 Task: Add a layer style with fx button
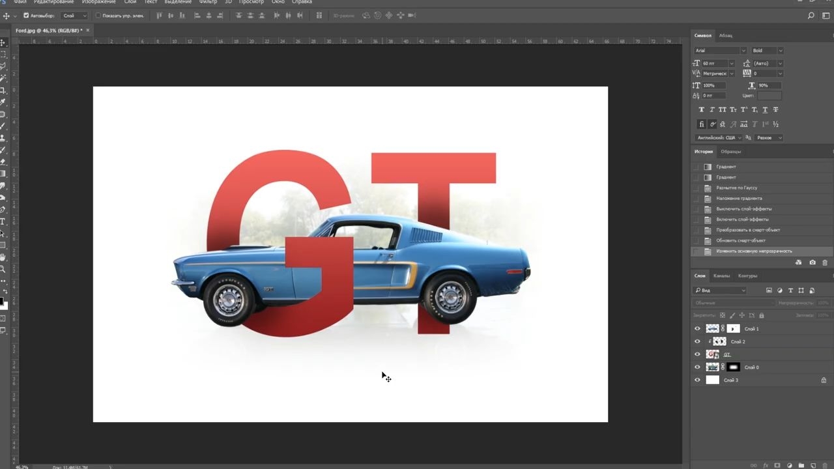pos(766,465)
